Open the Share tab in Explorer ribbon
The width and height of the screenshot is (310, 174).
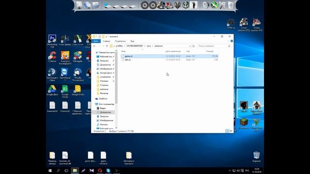coord(120,41)
